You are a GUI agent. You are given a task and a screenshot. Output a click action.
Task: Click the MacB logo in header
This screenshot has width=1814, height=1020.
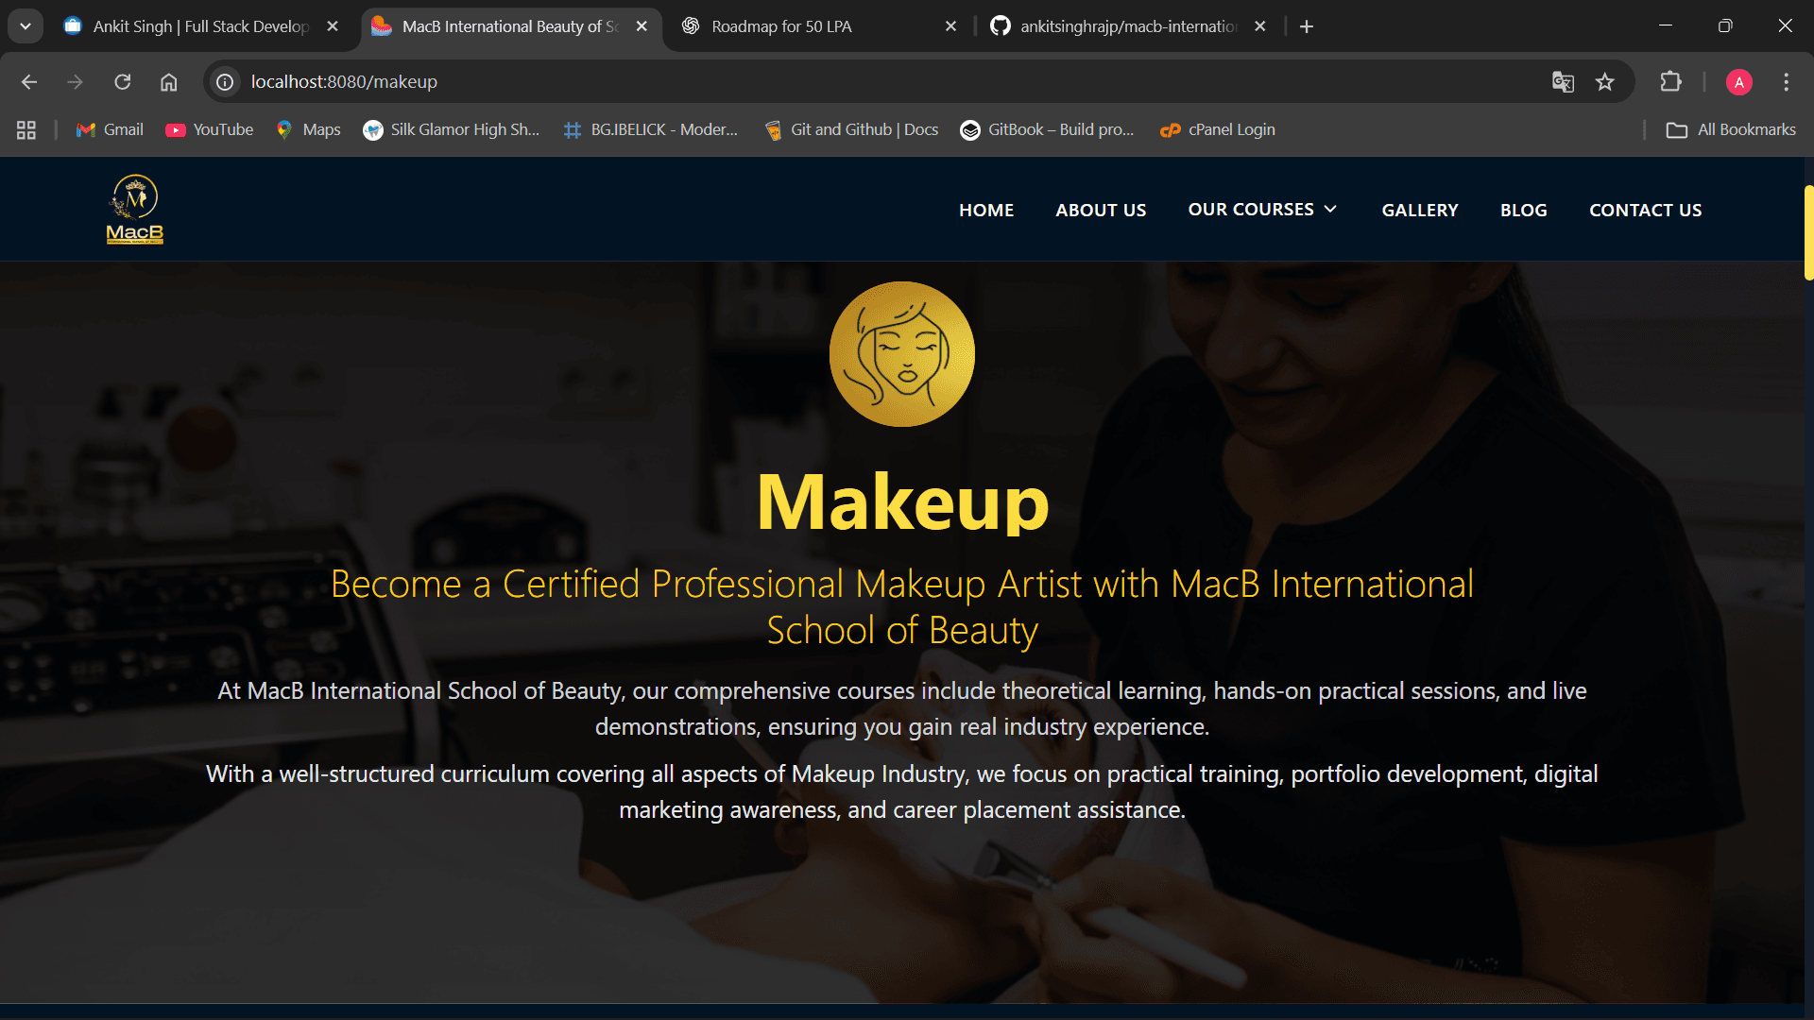[x=135, y=210]
